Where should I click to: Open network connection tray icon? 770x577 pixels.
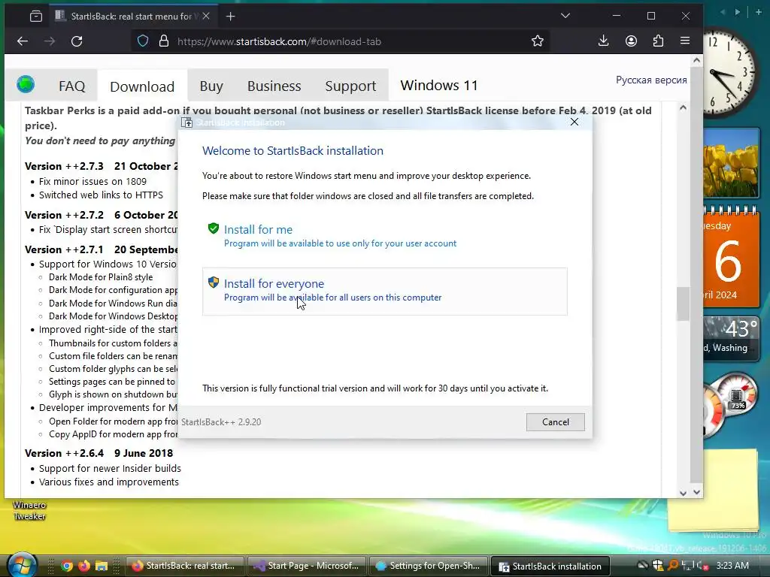[x=687, y=566]
